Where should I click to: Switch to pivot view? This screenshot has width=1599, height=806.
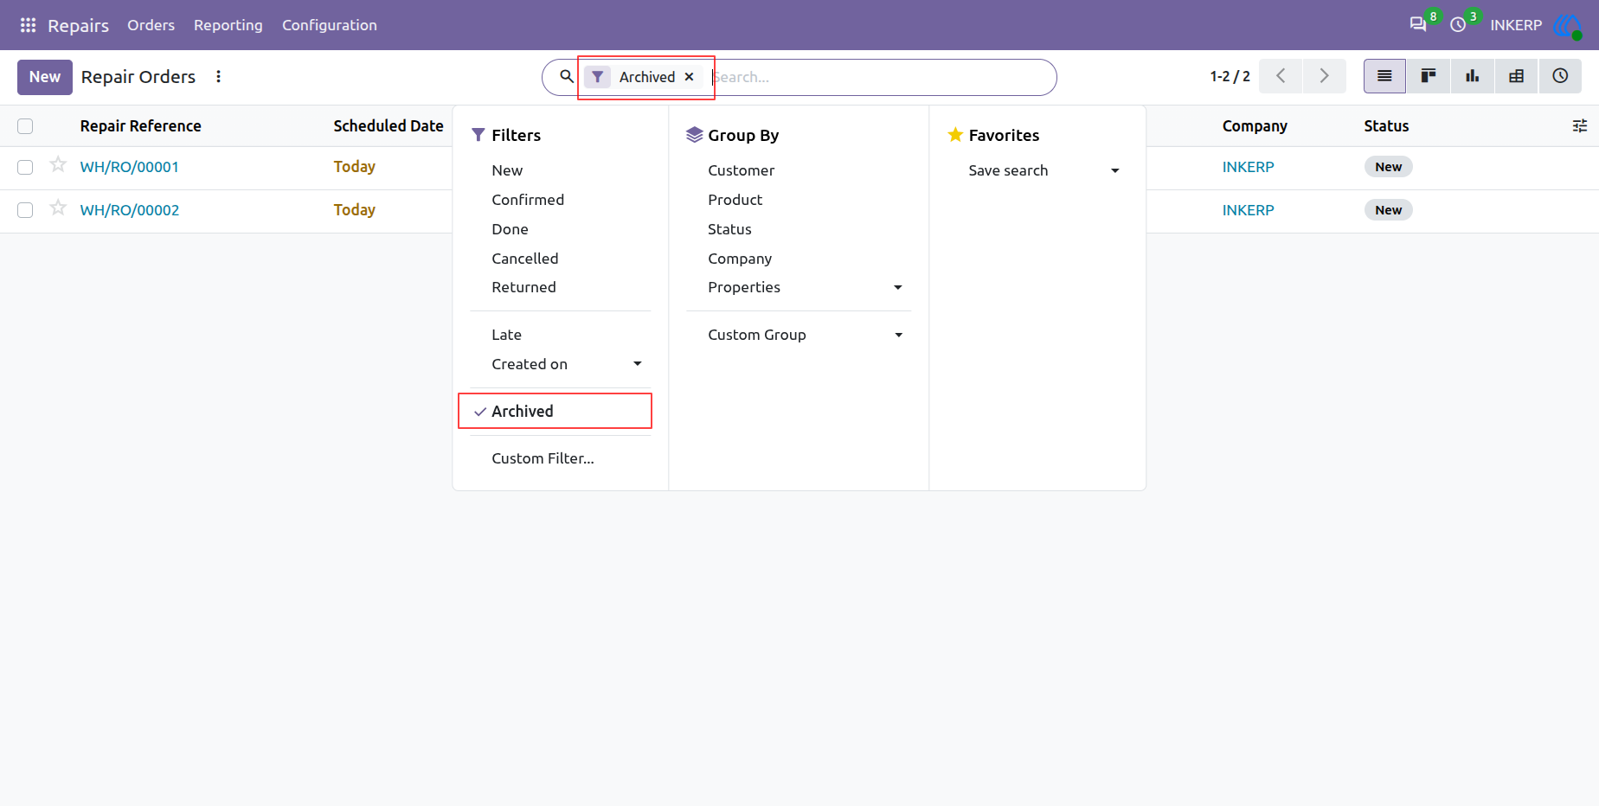click(x=1516, y=76)
